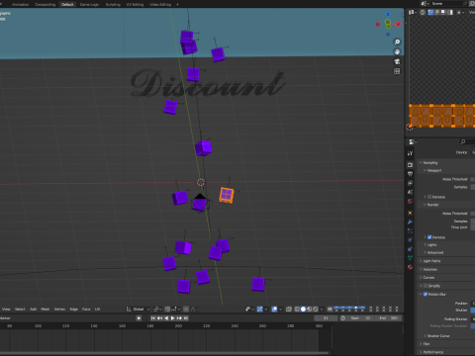The width and height of the screenshot is (475, 356).
Task: Open the Physics properties tab
Action: tap(410, 240)
